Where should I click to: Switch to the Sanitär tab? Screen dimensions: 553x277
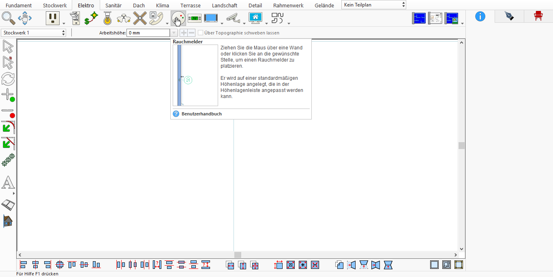[x=114, y=5]
